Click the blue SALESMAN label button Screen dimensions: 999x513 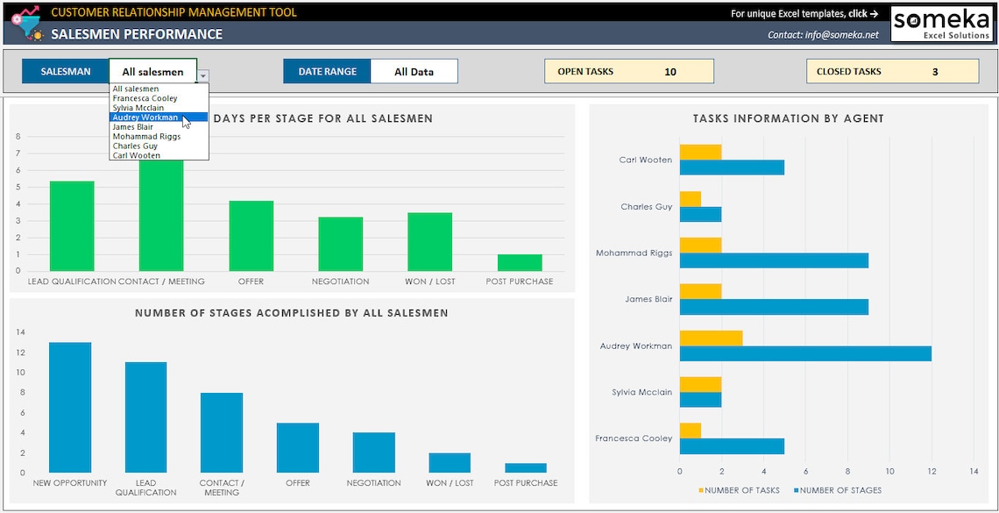(x=65, y=71)
